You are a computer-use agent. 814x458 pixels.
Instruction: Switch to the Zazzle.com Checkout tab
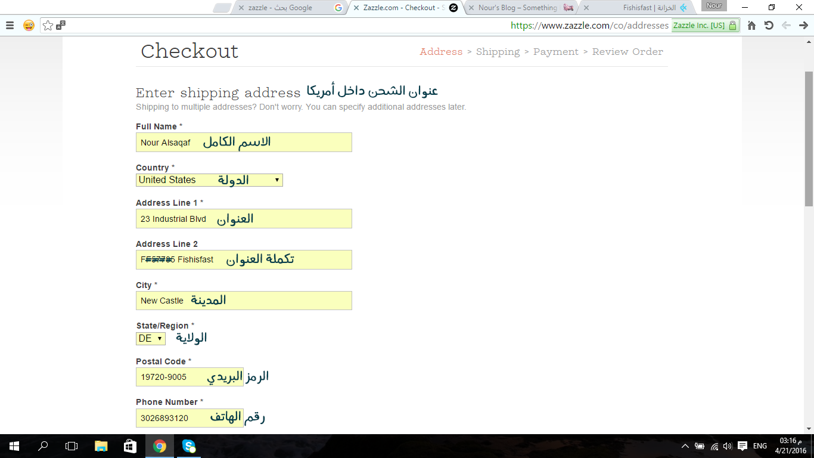[x=393, y=8]
